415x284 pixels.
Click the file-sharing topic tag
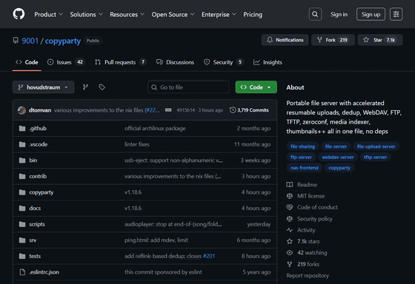(x=302, y=146)
